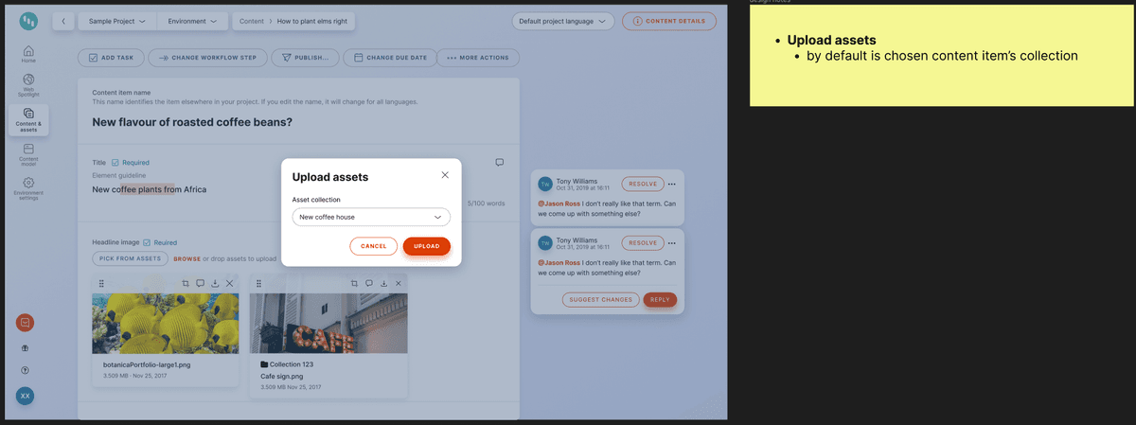Open the Default project language selector
The image size is (1136, 425).
(562, 21)
